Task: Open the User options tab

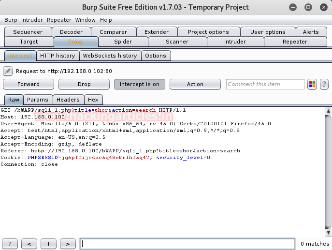Action: coord(268,32)
